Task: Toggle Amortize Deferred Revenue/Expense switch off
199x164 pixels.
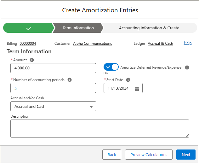Action: click(x=111, y=67)
